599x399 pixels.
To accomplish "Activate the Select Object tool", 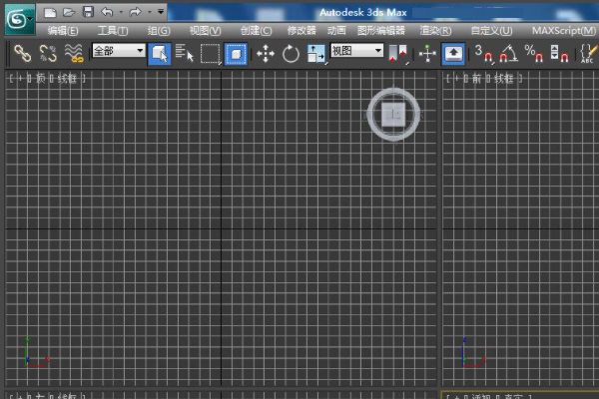I will coord(160,53).
